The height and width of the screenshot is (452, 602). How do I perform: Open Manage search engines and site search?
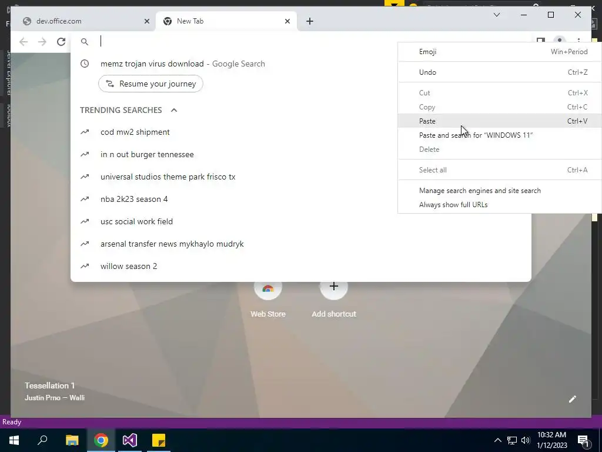(500, 191)
